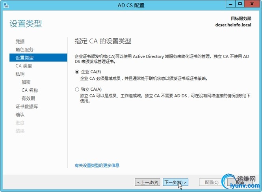Open the 有效期 sub-step
This screenshot has width=262, height=192.
click(28, 98)
